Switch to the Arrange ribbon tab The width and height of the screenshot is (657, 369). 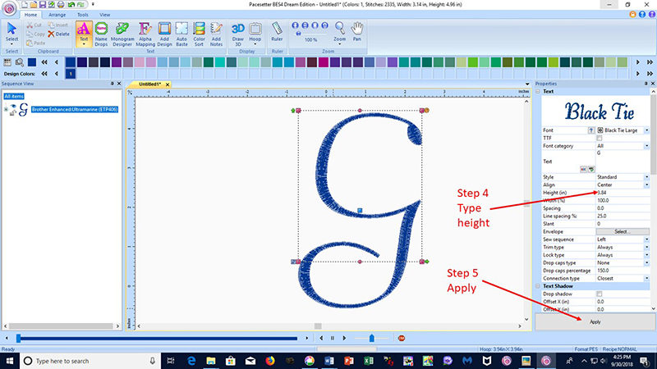(57, 15)
